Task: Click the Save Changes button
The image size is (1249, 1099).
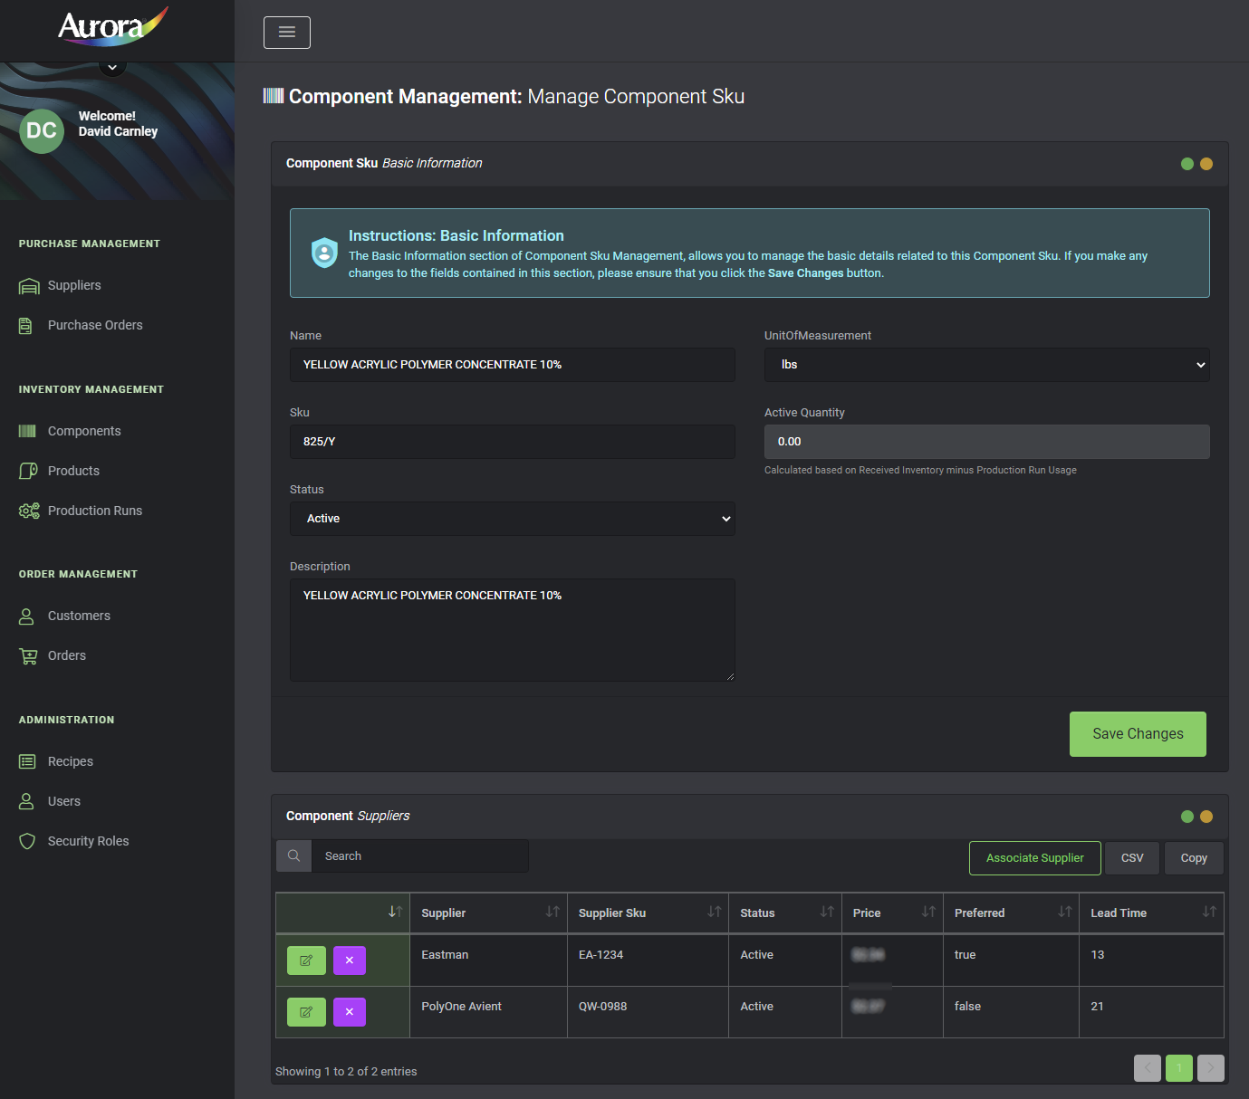Action: [x=1137, y=734]
